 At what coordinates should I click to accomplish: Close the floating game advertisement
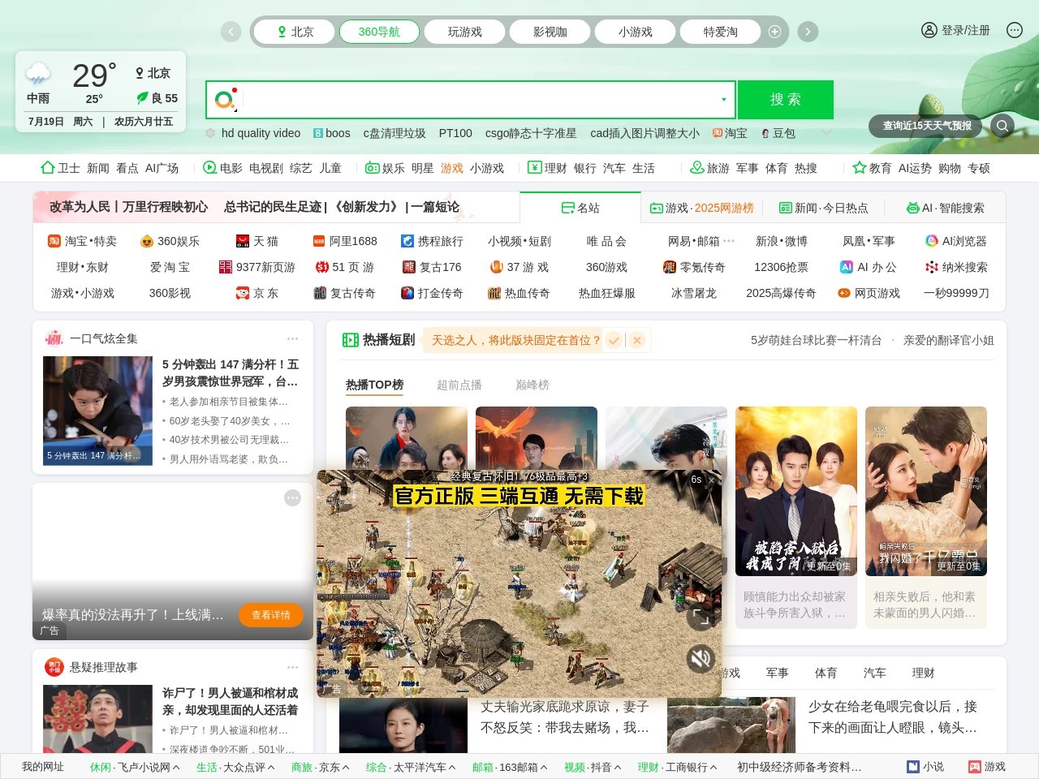[x=711, y=480]
